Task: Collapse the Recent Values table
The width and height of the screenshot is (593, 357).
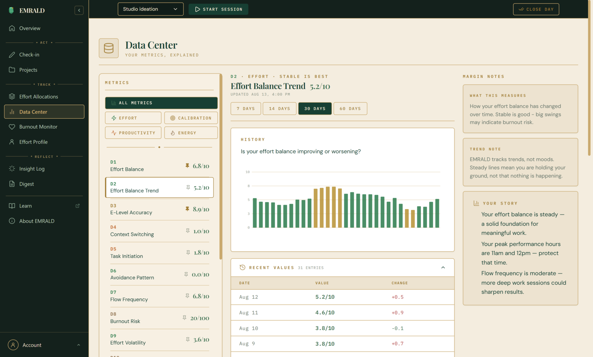Action: coord(443,268)
